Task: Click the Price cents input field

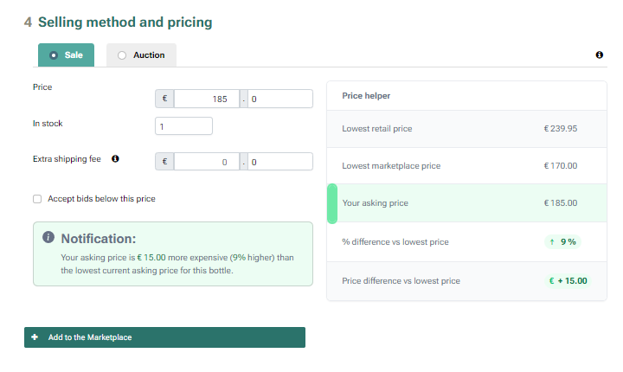Action: pos(280,99)
